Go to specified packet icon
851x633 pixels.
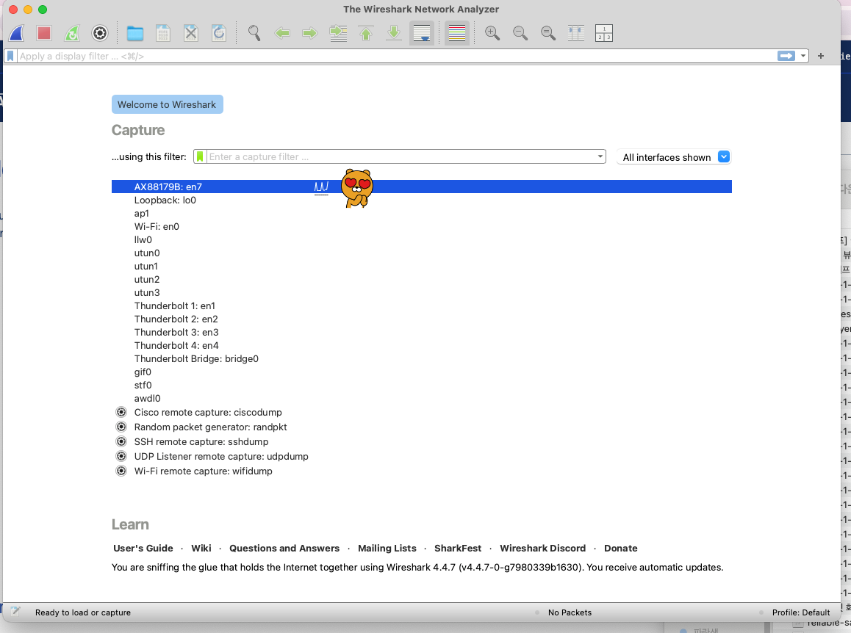(338, 33)
